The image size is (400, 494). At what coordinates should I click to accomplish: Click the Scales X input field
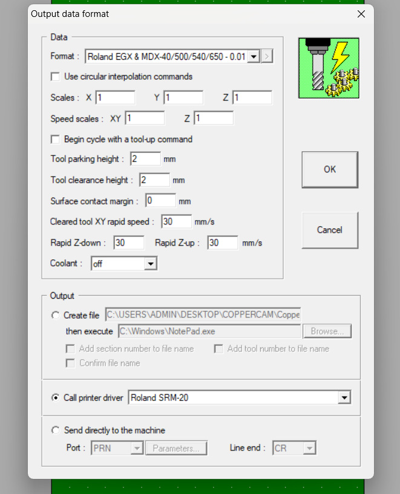pyautogui.click(x=116, y=98)
